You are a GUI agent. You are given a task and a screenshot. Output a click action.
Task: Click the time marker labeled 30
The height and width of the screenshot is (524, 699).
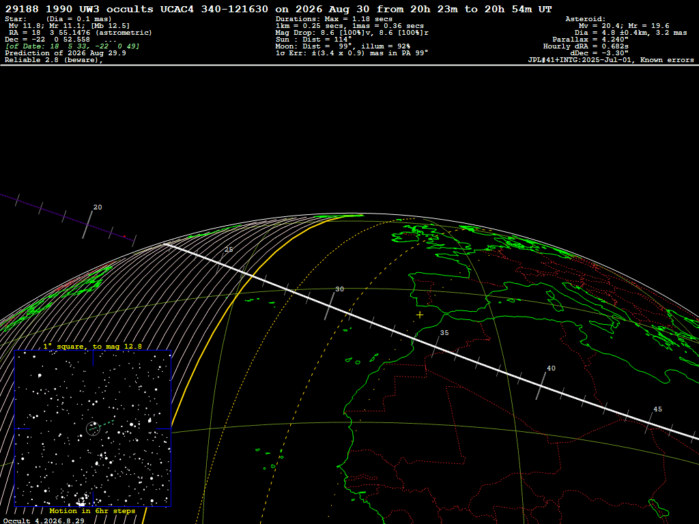pyautogui.click(x=340, y=289)
